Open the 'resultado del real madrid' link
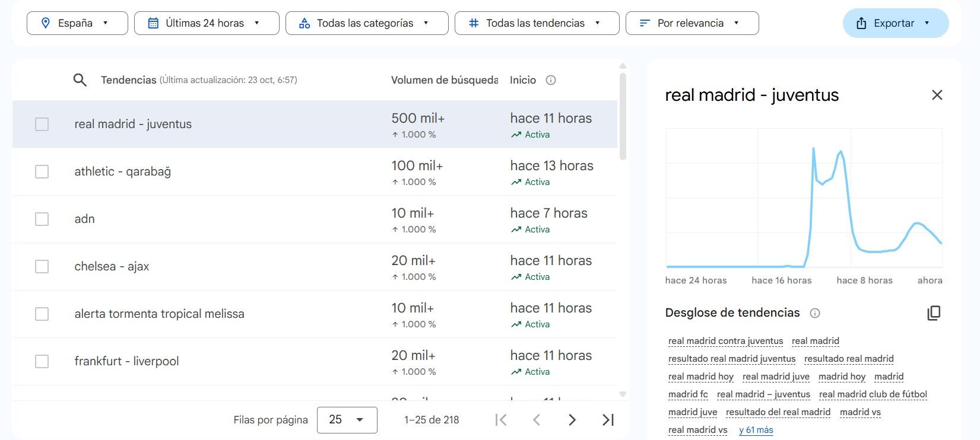This screenshot has width=980, height=440. (778, 412)
